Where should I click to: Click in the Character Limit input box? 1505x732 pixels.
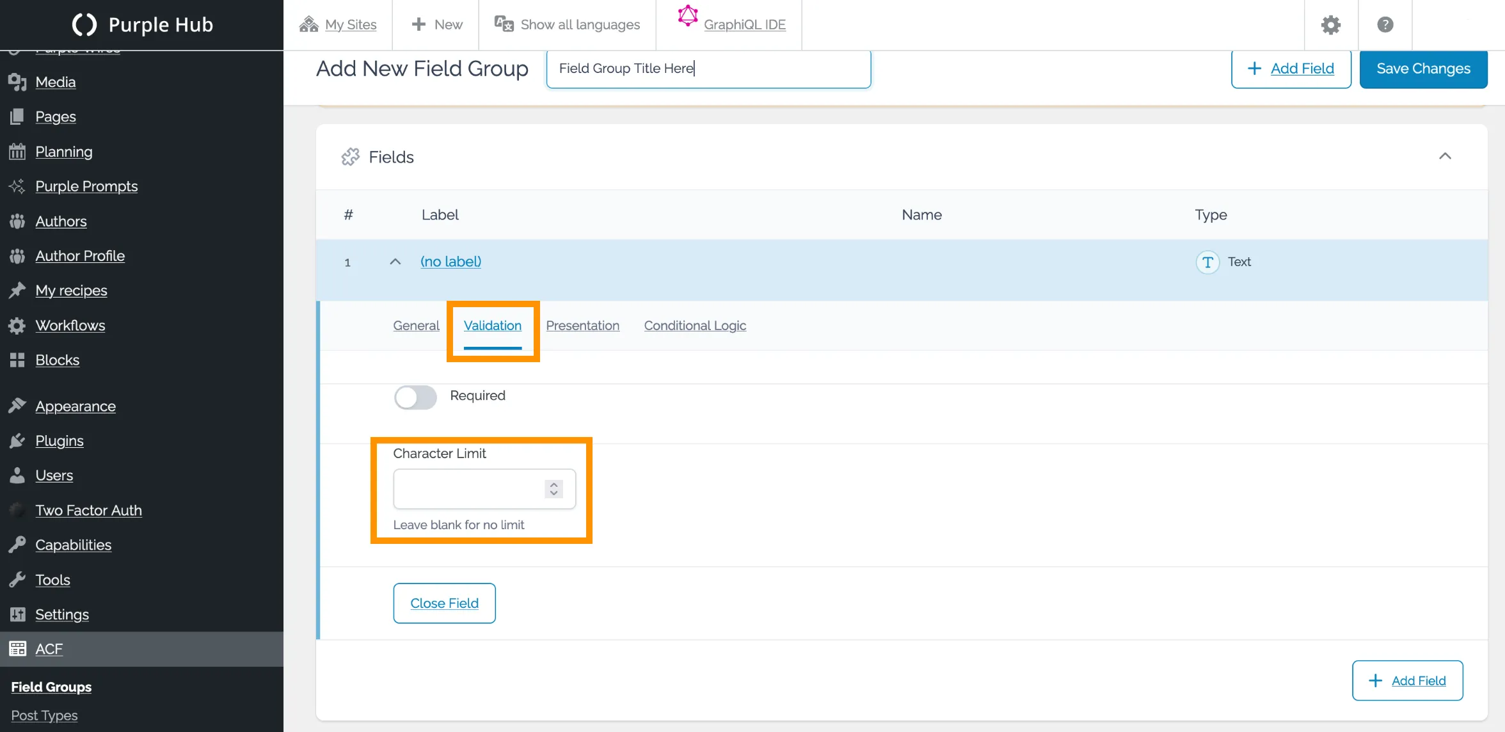(x=484, y=489)
